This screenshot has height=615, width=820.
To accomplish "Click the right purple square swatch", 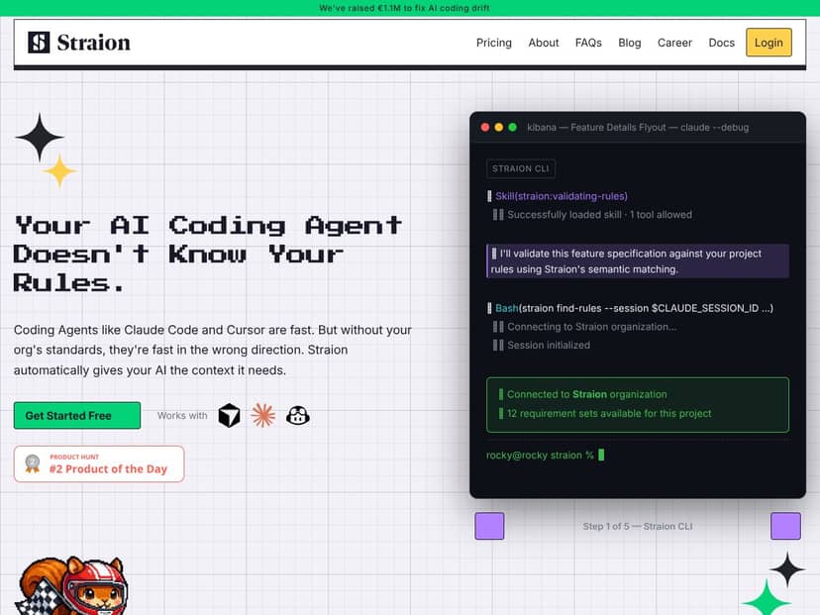I will (x=785, y=526).
